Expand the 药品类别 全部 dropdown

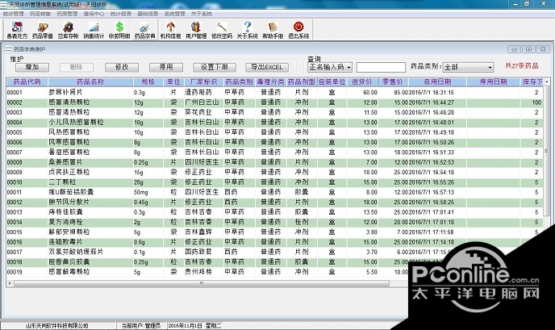click(x=490, y=67)
